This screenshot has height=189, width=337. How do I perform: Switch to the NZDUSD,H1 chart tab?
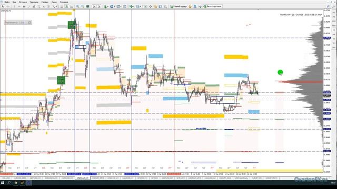pos(67,178)
